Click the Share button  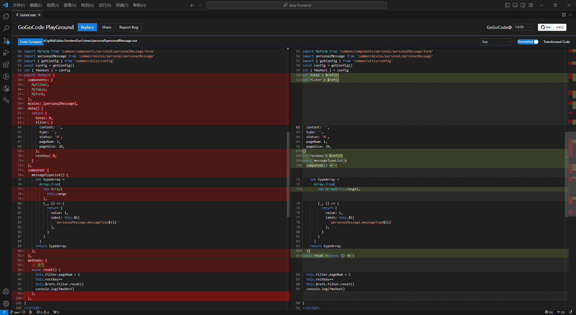click(106, 27)
